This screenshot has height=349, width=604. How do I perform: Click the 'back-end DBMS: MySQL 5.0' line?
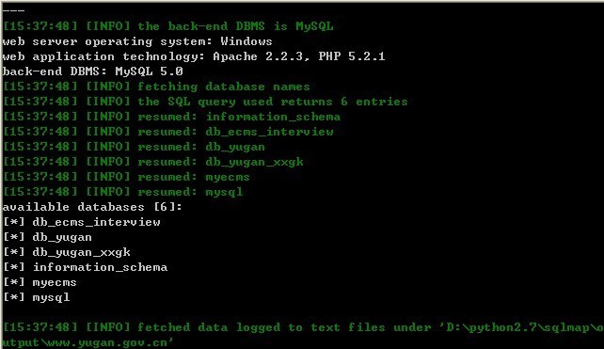(92, 71)
